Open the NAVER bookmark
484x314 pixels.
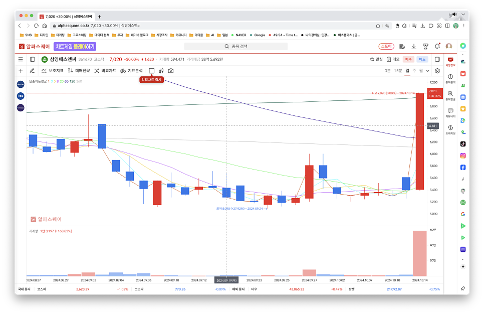click(238, 35)
